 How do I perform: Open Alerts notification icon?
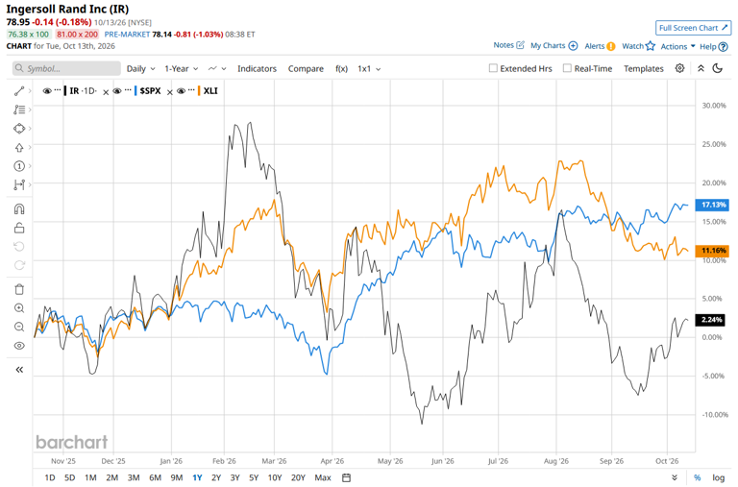pyautogui.click(x=611, y=46)
